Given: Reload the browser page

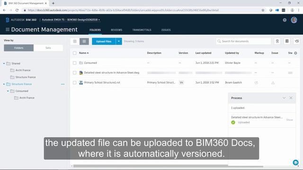Looking at the screenshot, I should 17,10.
